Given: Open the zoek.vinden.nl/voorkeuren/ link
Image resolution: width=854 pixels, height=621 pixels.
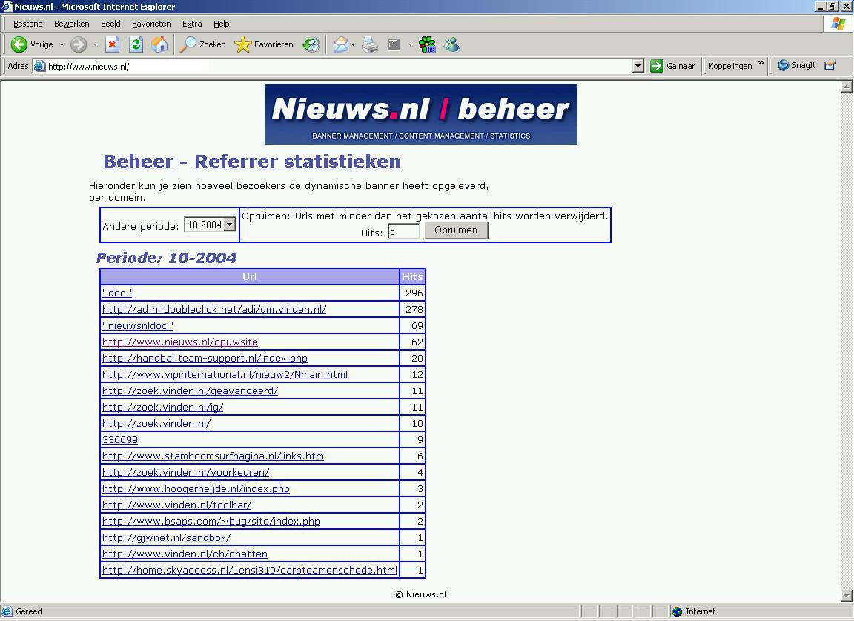Looking at the screenshot, I should 186,472.
